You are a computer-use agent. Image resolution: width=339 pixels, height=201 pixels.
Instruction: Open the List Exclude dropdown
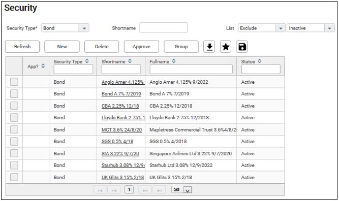tap(281, 28)
